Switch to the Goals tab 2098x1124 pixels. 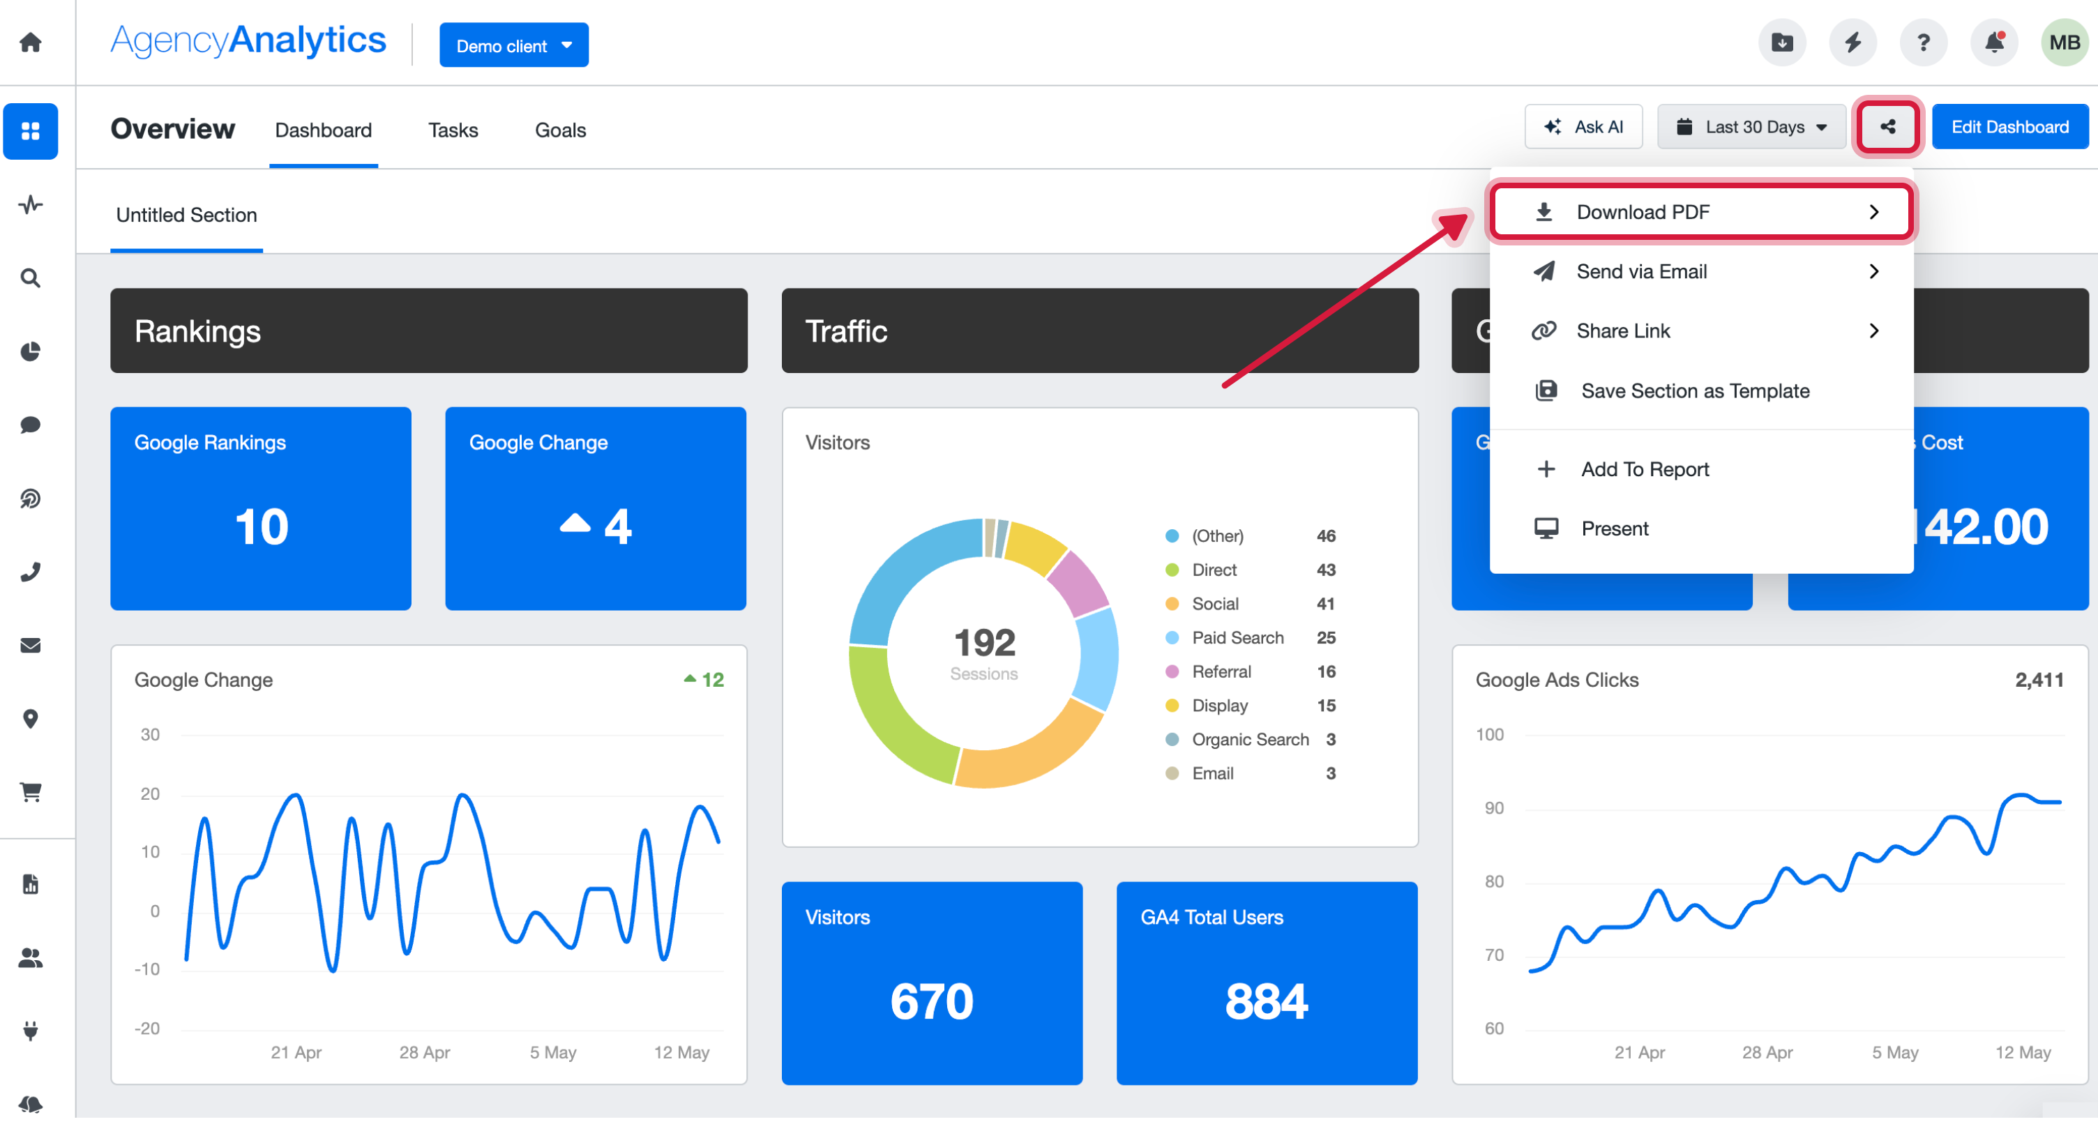click(x=559, y=130)
